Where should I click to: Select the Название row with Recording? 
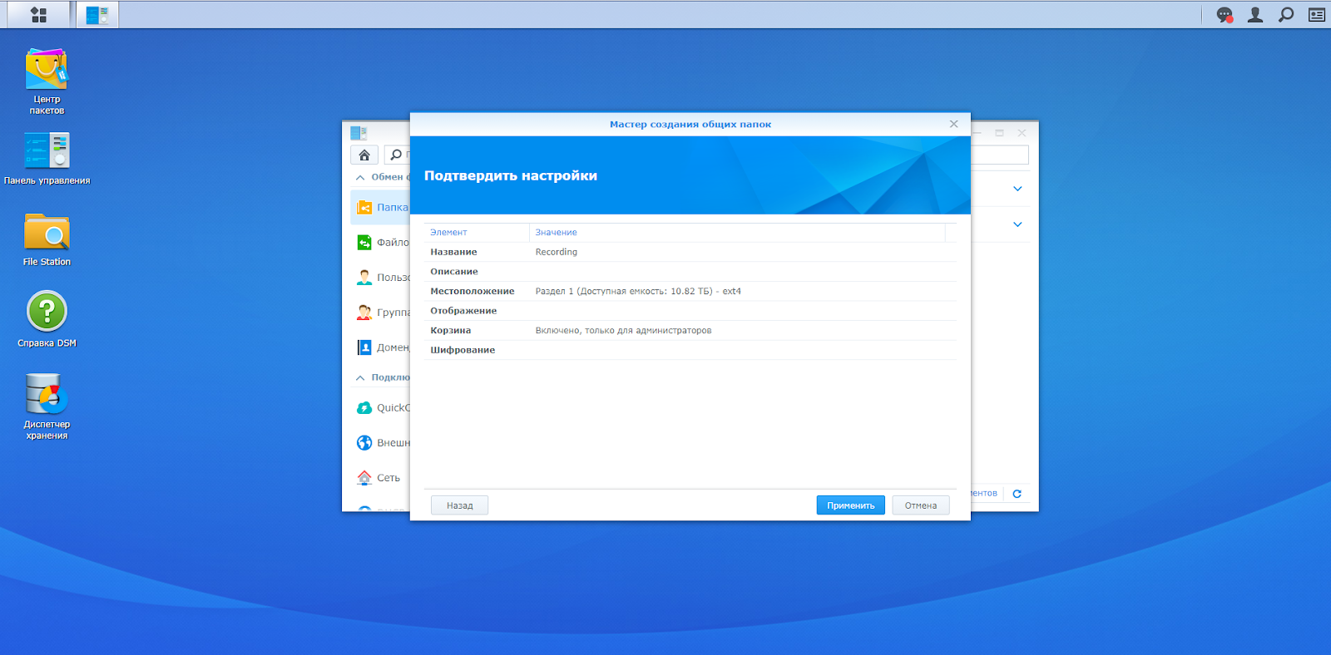[690, 252]
